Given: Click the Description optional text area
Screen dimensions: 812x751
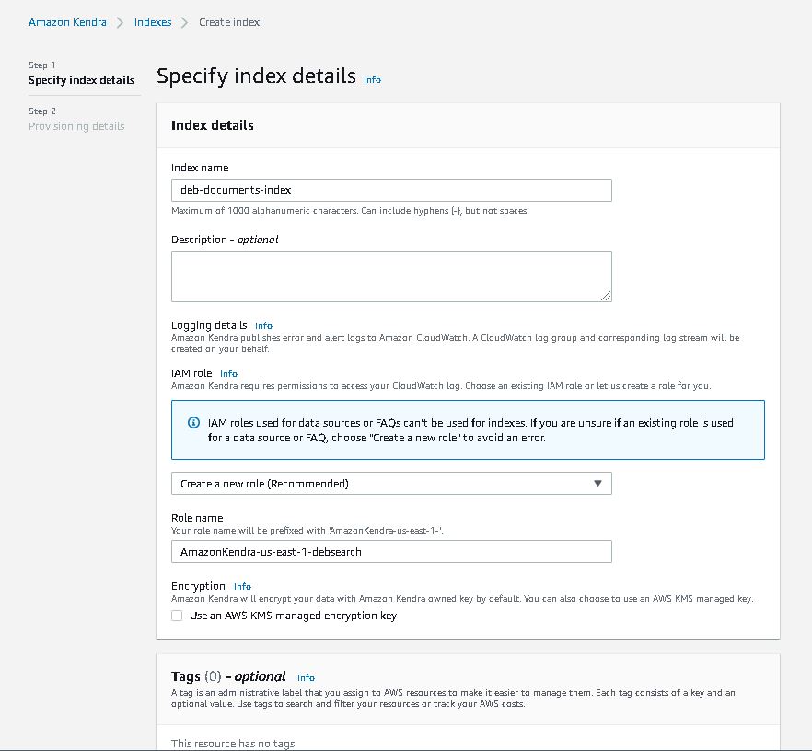Looking at the screenshot, I should [391, 276].
